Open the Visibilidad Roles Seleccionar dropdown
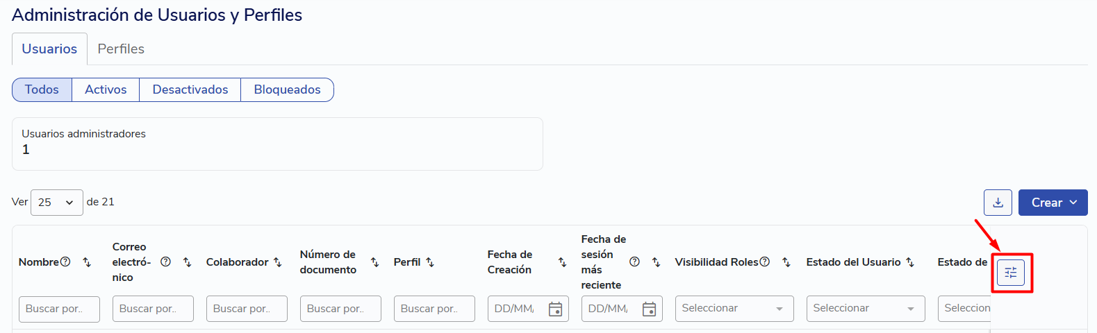Screen dimensions: 1097x333 734,309
